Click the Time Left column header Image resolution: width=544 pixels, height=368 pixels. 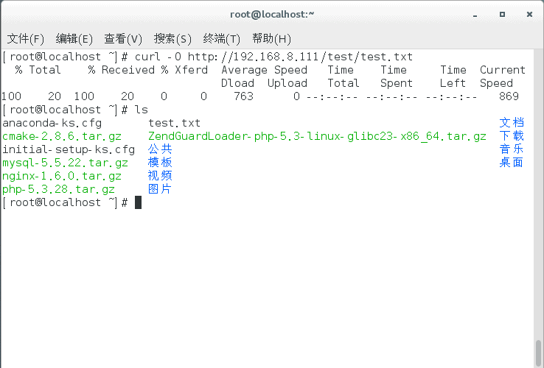(453, 77)
